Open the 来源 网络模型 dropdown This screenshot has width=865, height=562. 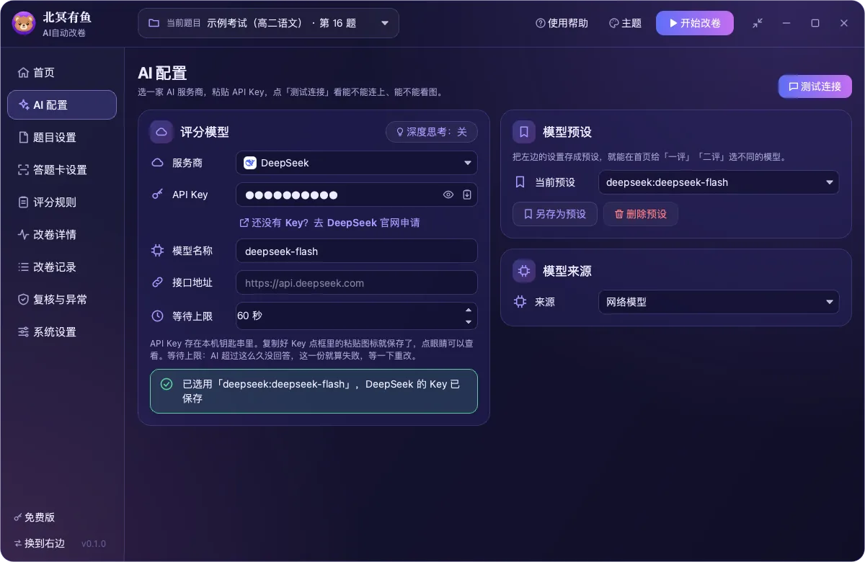(719, 302)
